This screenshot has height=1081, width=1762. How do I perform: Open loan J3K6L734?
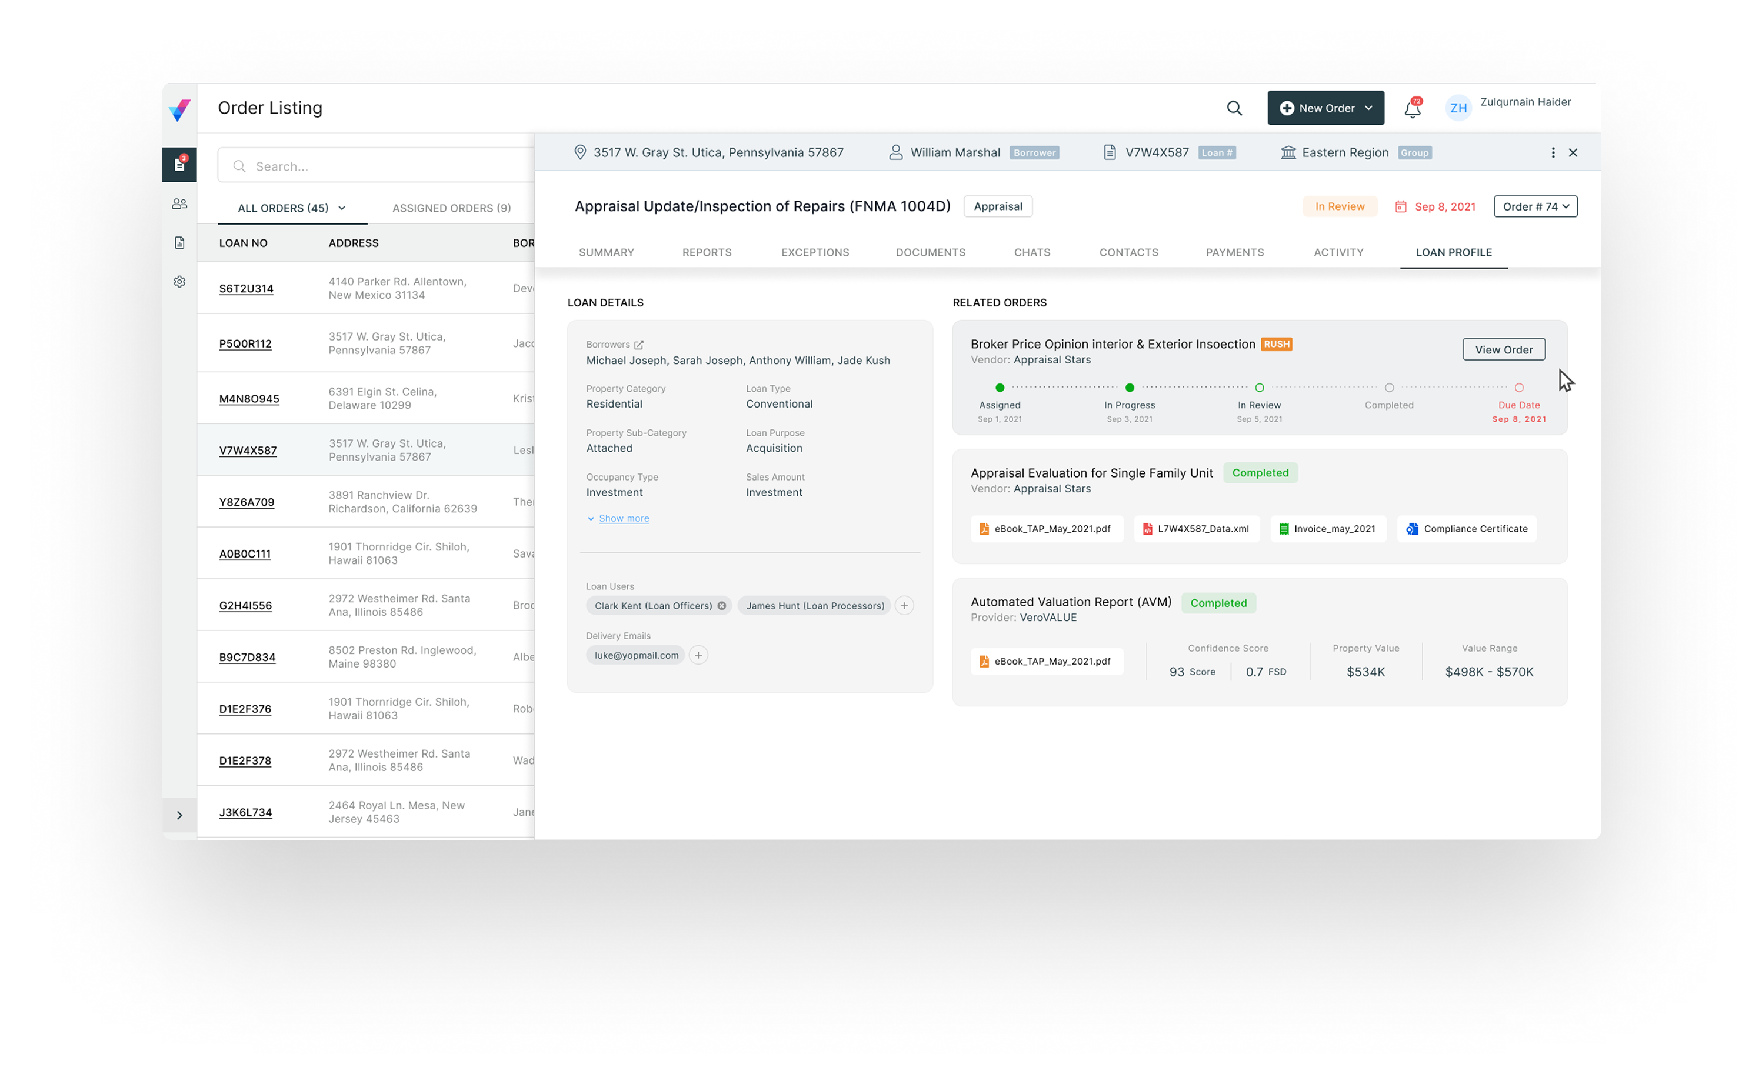(x=245, y=813)
